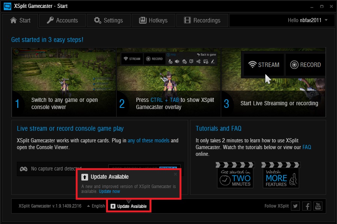Play the Get started in Two Minutes tutorial
This screenshot has width=337, height=224.
tap(235, 175)
